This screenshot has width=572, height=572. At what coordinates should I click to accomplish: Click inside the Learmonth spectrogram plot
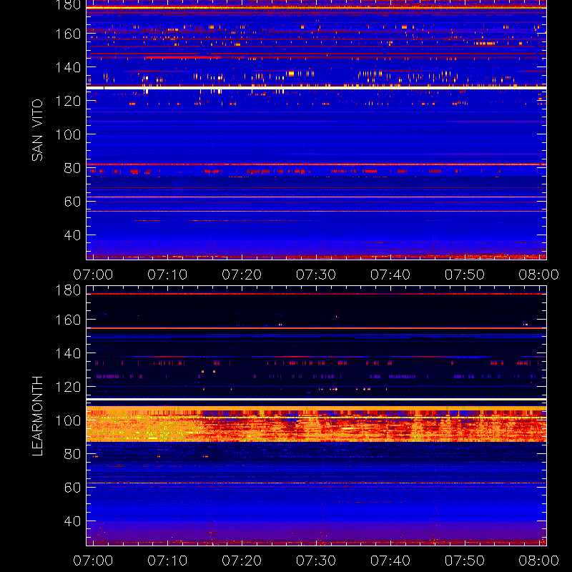click(x=316, y=416)
